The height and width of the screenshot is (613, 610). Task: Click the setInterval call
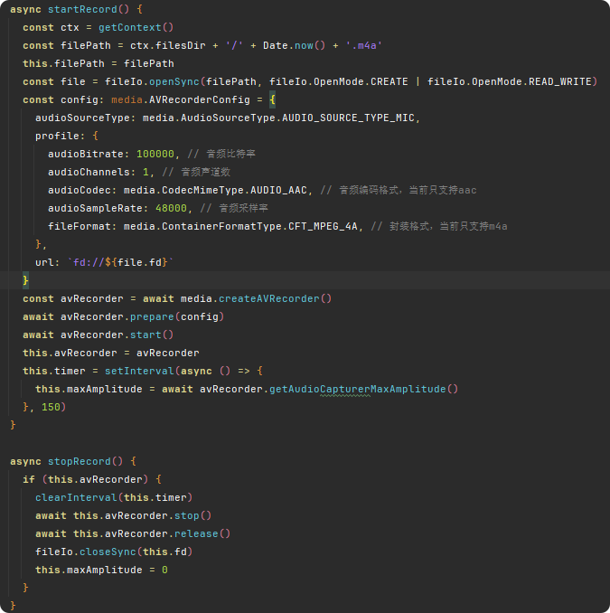[139, 371]
